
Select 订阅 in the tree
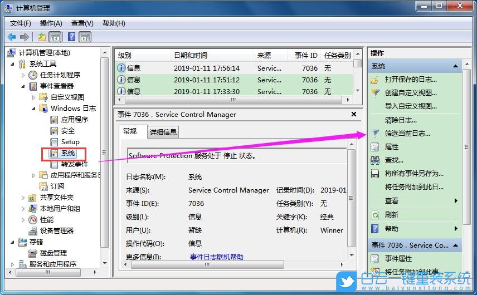(57, 186)
